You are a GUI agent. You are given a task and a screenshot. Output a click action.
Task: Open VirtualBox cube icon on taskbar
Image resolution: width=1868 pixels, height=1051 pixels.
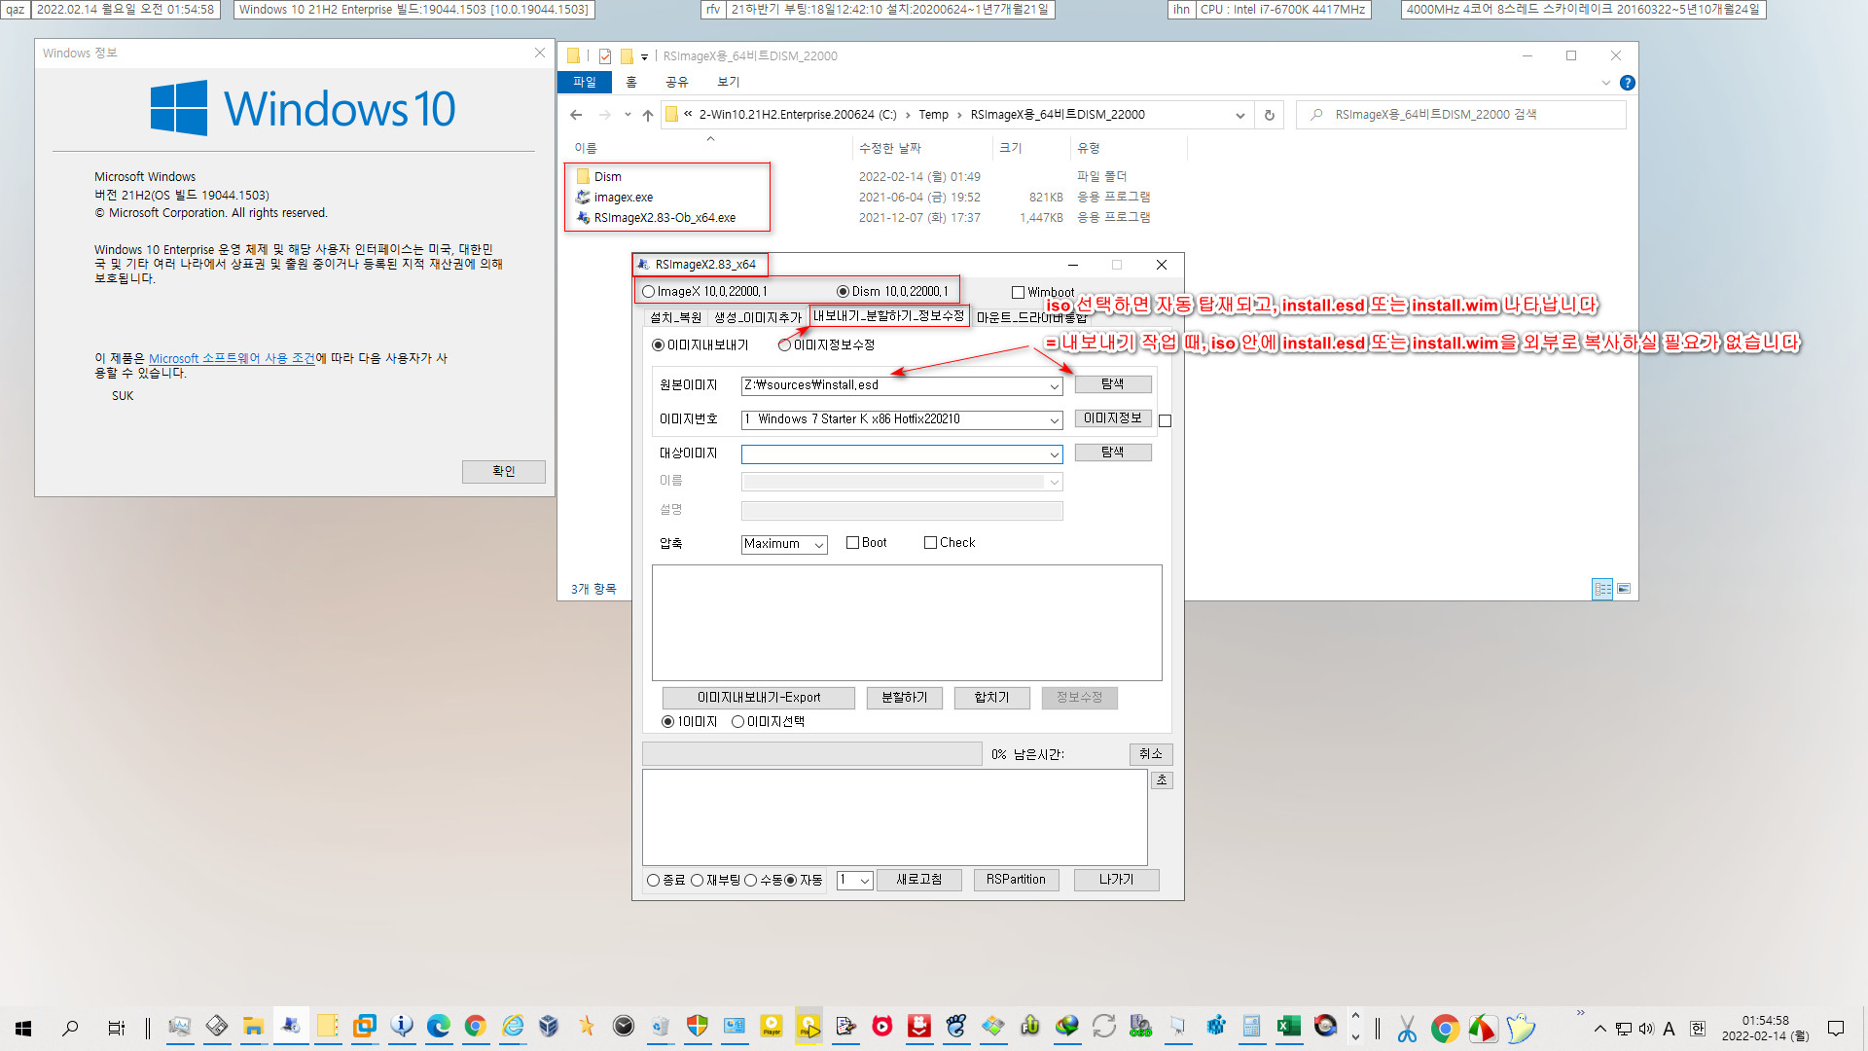click(x=549, y=1027)
